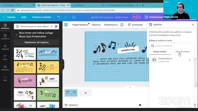This screenshot has width=198, height=111.
Task: Open the blue background color swatch
Action: pyautogui.click(x=66, y=25)
